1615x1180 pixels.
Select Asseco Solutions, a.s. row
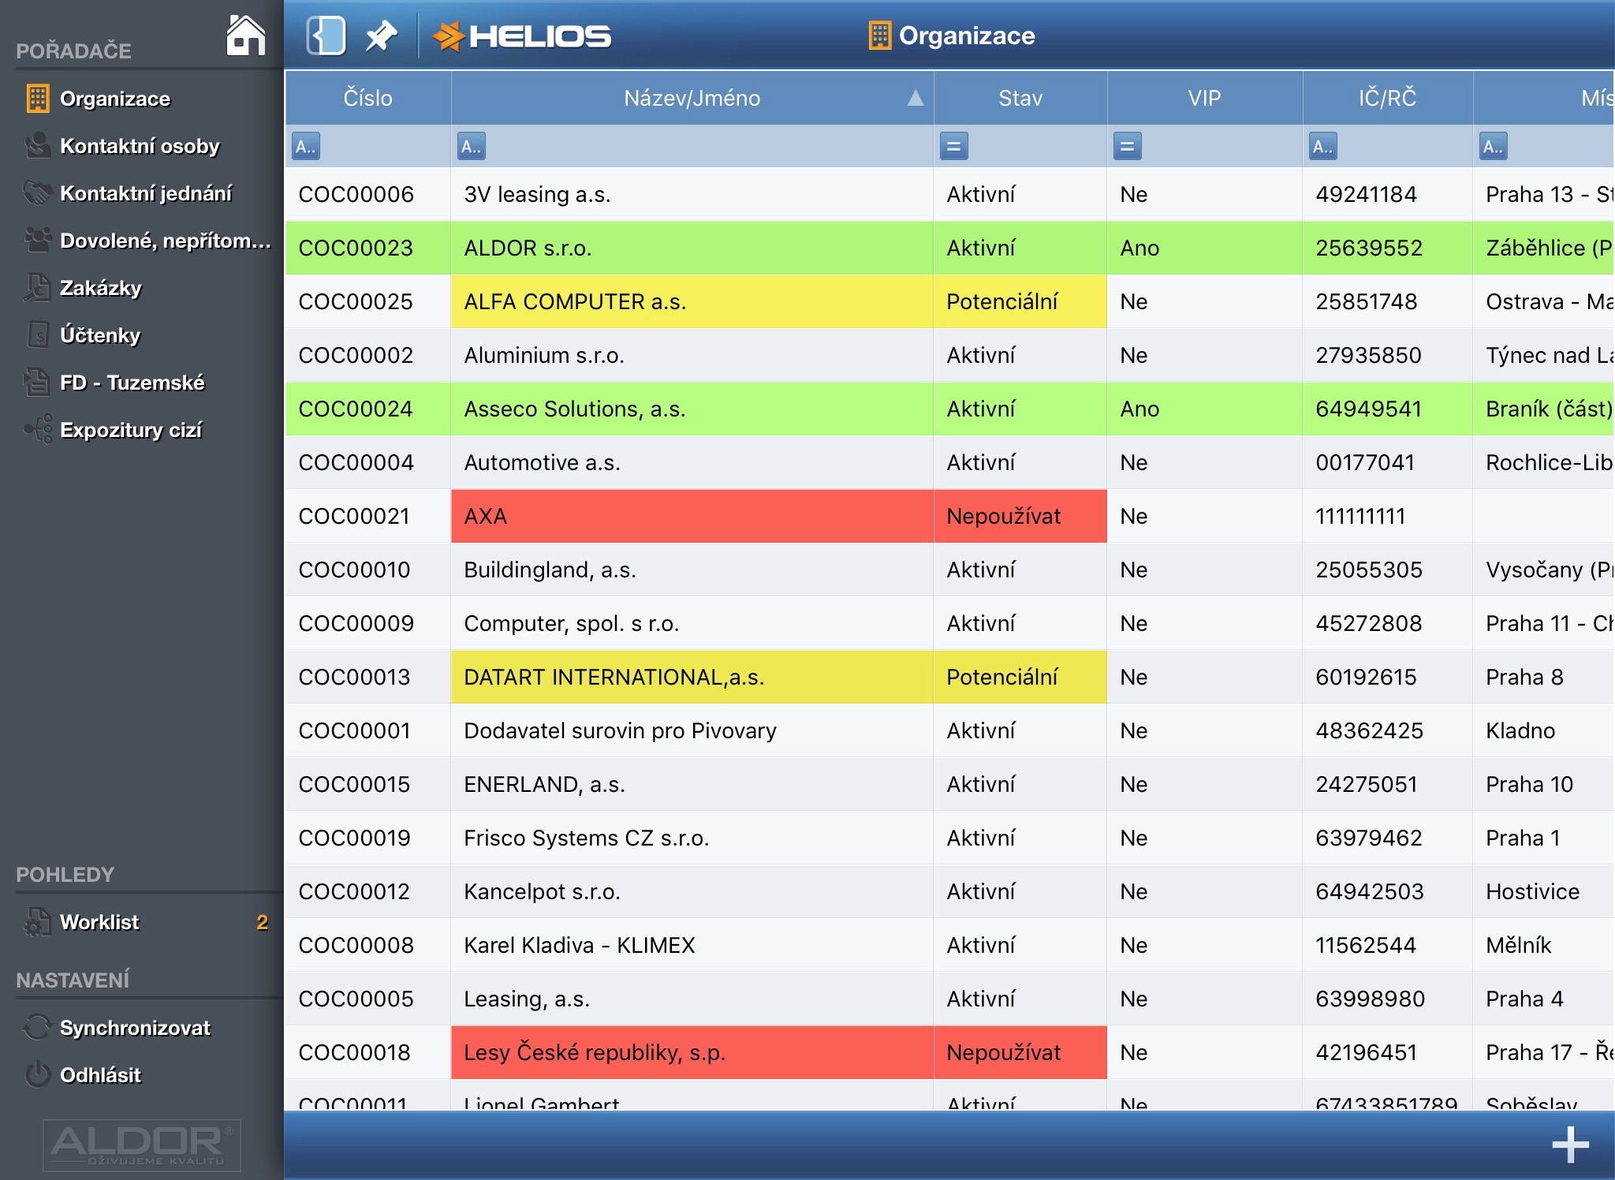[x=949, y=409]
